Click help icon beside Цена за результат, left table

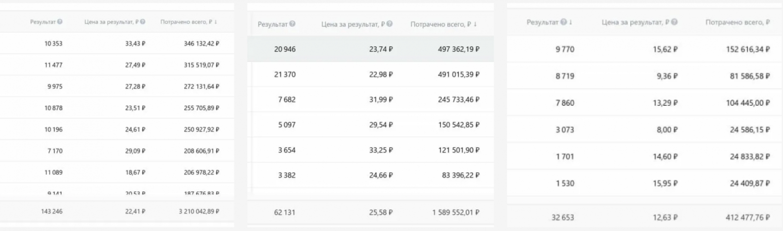143,22
